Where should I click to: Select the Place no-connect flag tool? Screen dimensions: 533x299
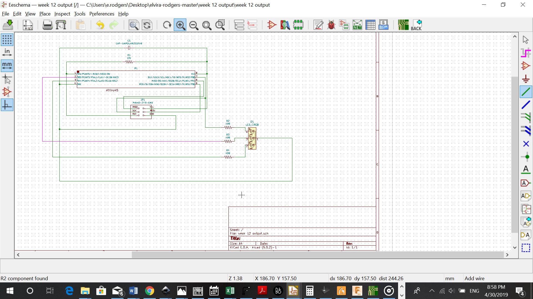(526, 144)
